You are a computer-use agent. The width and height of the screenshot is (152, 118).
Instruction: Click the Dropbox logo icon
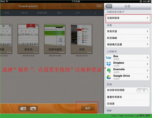tap(109, 64)
